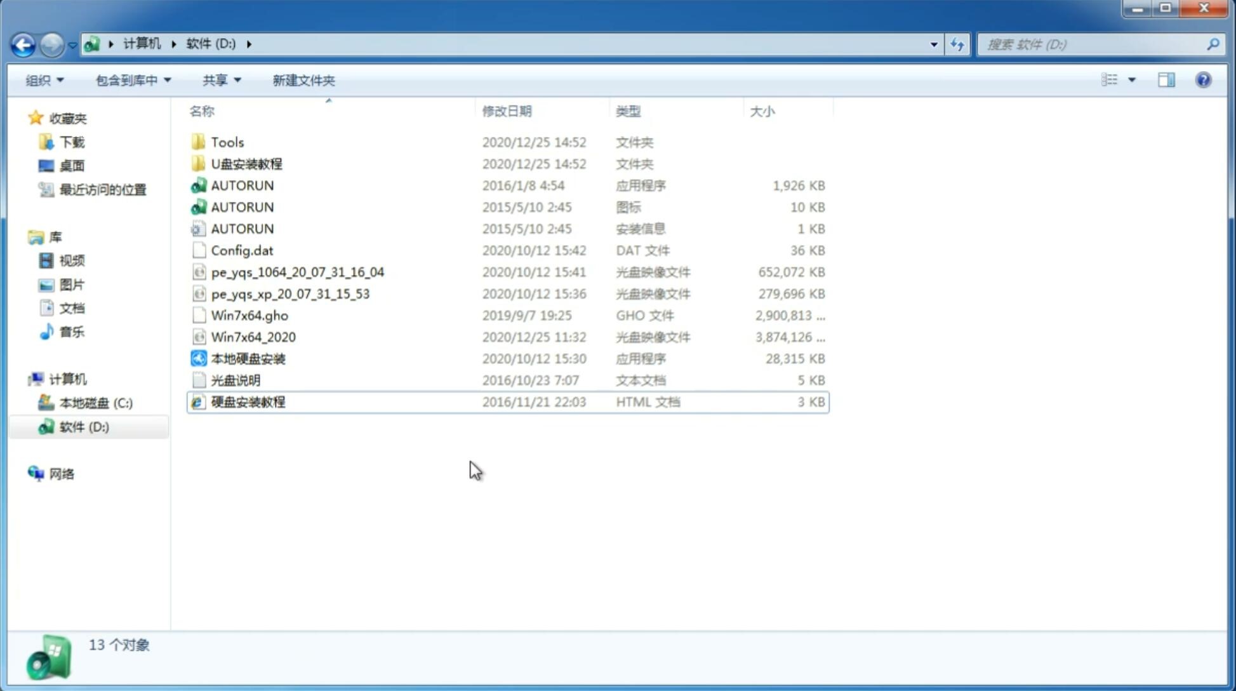Click 包含到库中 dropdown

[133, 80]
